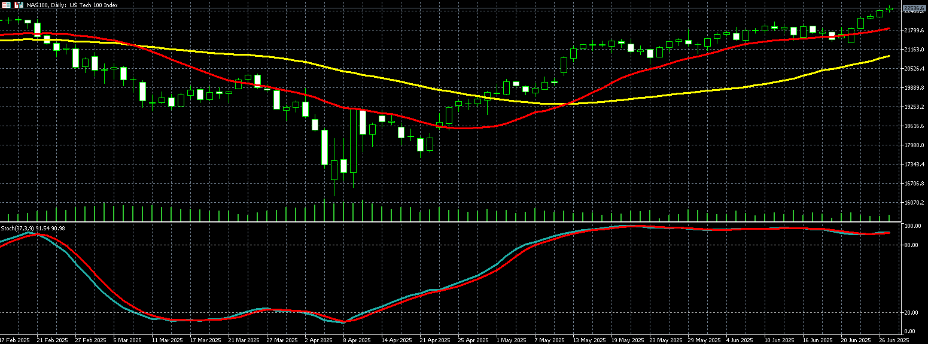
Task: Click the 20.00 stochastic level label
Action: (x=912, y=312)
